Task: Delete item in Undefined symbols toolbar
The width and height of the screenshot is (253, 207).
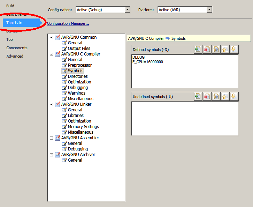Action: coord(207,96)
